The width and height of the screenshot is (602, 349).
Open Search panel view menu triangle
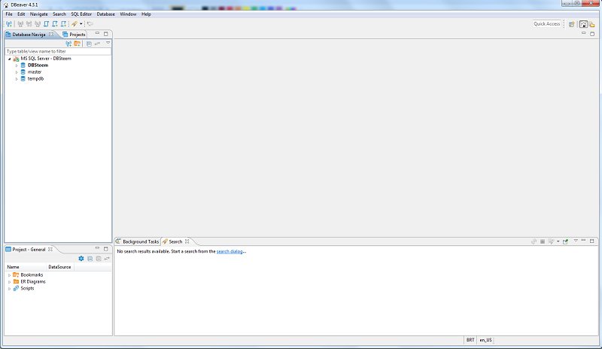(576, 241)
